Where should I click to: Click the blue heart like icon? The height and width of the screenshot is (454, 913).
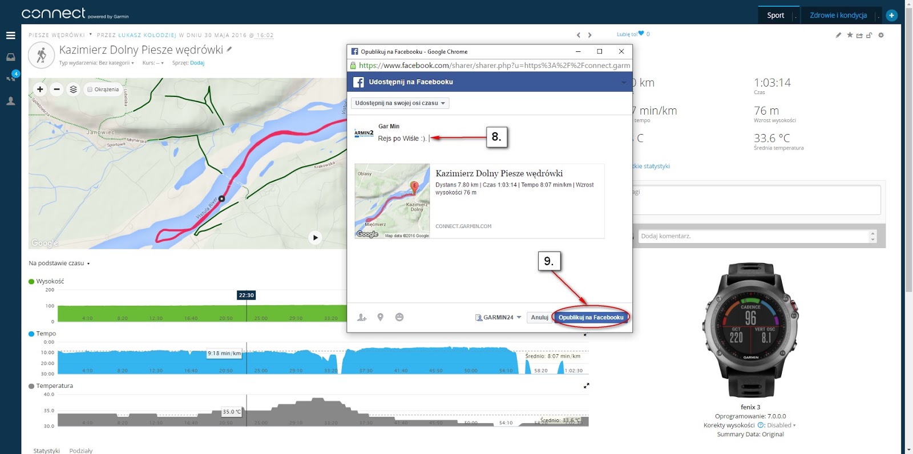pos(641,34)
